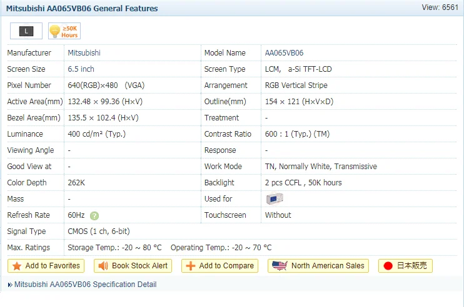The height and width of the screenshot is (307, 464).
Task: Select the 2 pcs CCFL , 50K hours value
Action: point(303,183)
